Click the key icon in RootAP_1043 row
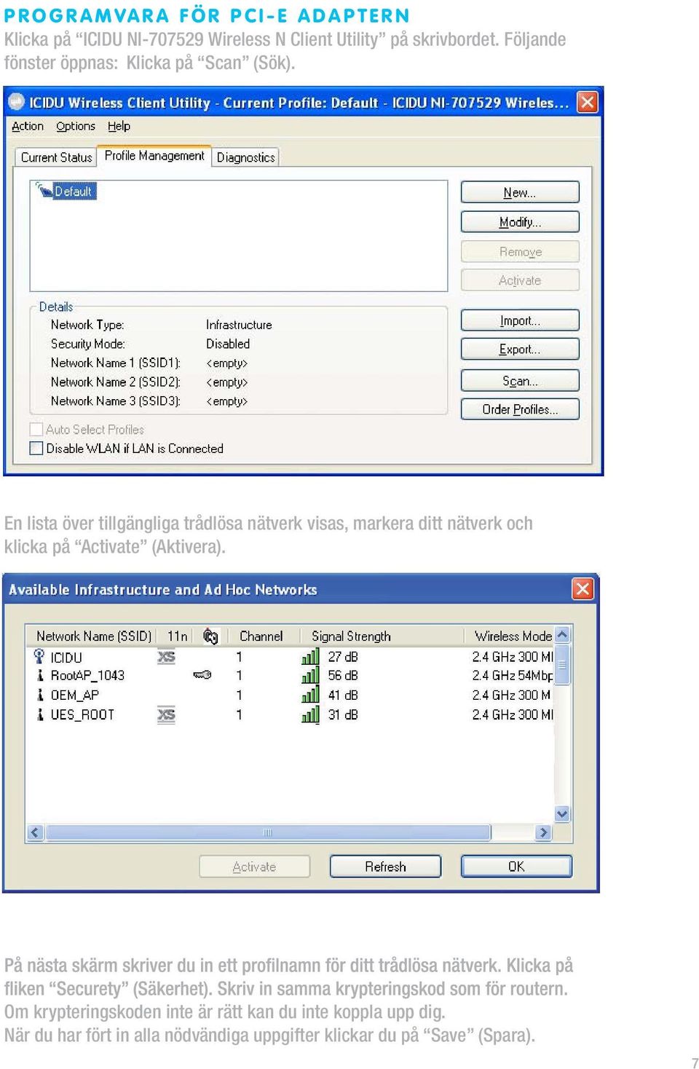The height and width of the screenshot is (1069, 699). tap(202, 675)
